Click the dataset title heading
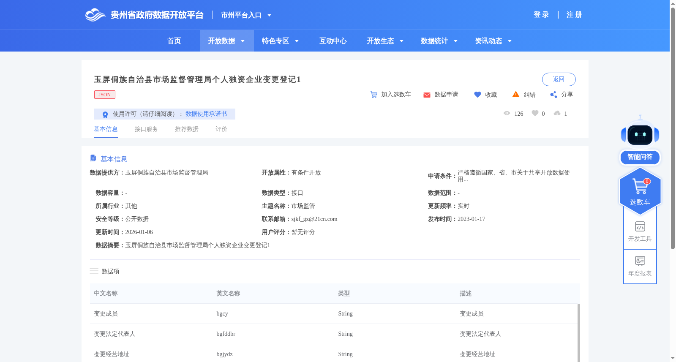The image size is (676, 362). (197, 79)
